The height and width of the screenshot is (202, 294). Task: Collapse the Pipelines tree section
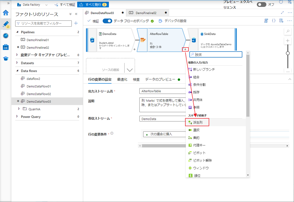click(17, 32)
